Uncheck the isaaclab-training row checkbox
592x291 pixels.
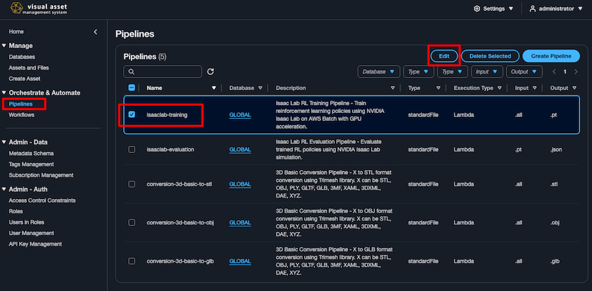pyautogui.click(x=132, y=114)
